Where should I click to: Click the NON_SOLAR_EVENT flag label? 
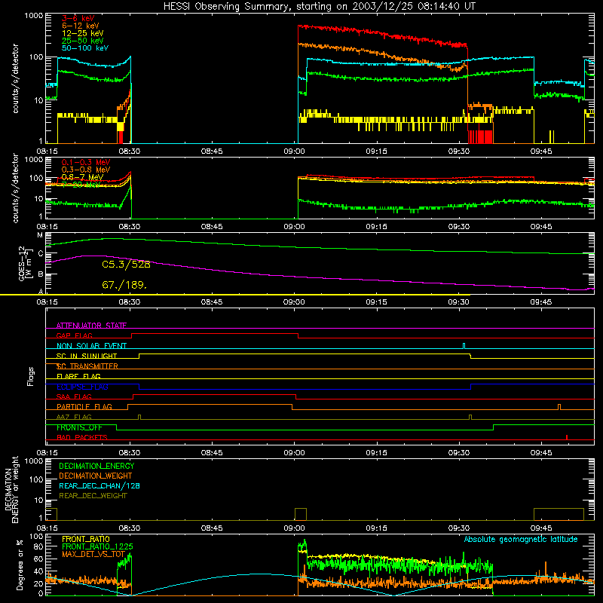[91, 346]
